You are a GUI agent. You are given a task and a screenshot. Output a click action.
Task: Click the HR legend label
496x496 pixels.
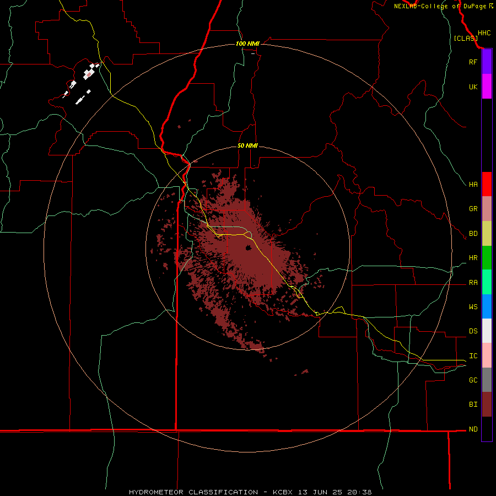[x=473, y=258]
